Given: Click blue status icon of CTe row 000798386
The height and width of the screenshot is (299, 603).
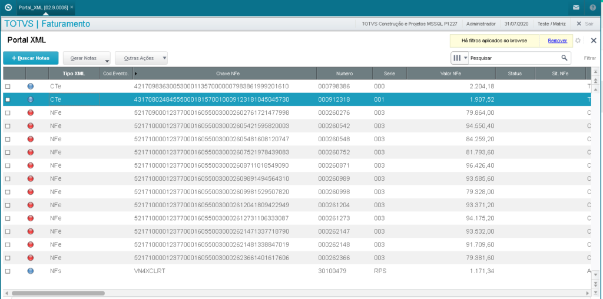Looking at the screenshot, I should tap(31, 87).
